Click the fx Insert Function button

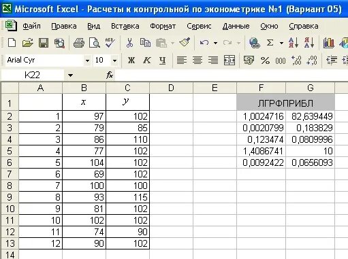click(110, 75)
